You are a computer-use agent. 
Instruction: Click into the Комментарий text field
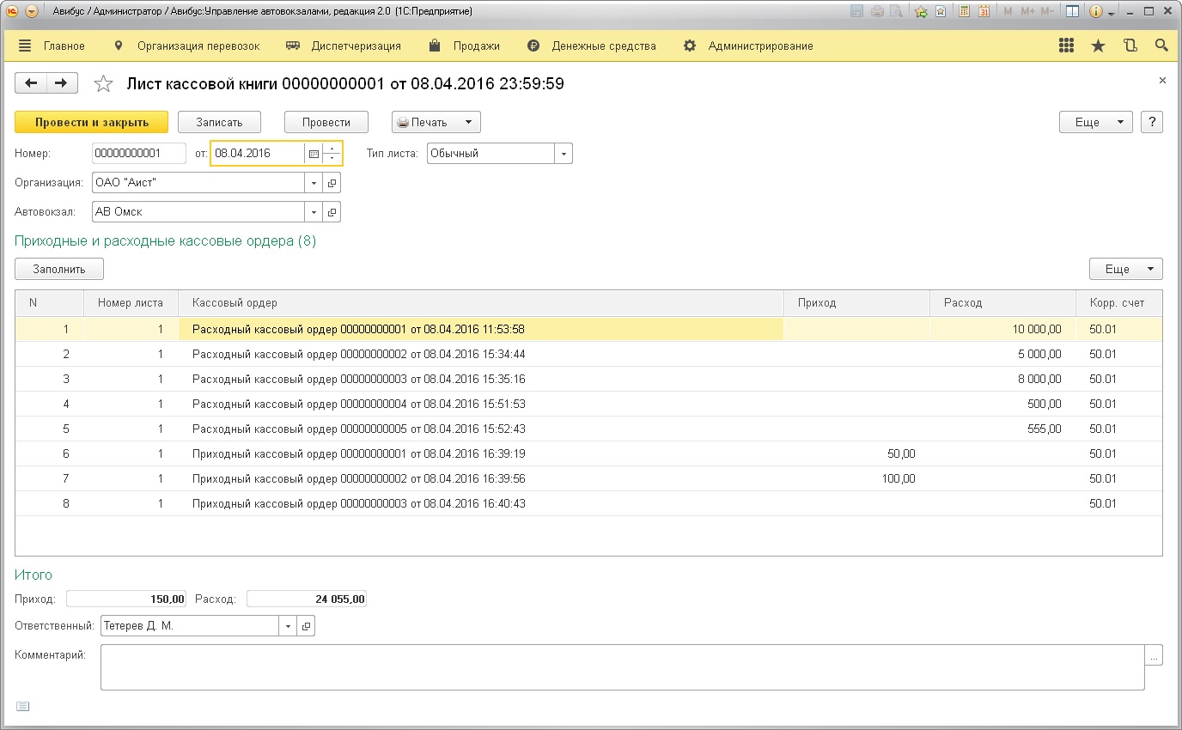622,667
